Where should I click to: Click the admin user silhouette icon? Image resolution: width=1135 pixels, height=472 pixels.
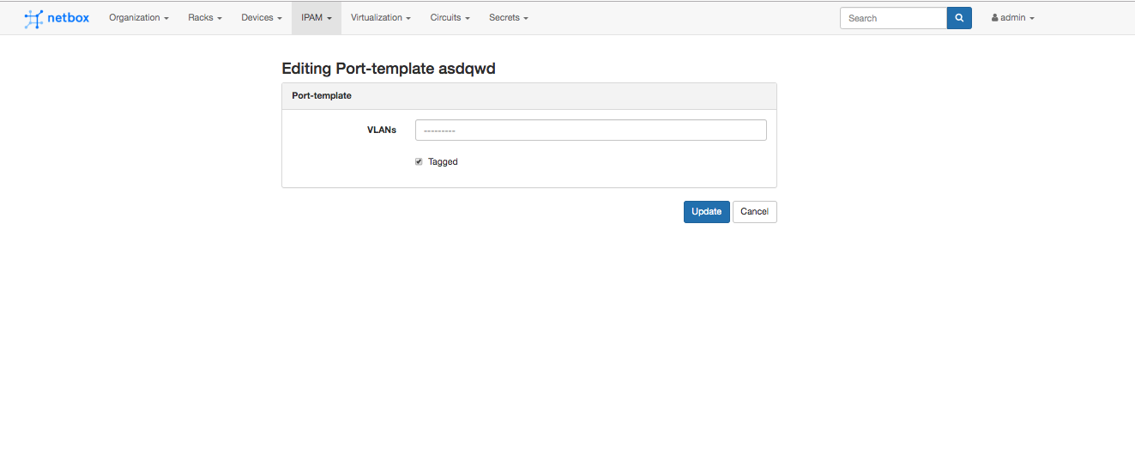click(x=994, y=18)
